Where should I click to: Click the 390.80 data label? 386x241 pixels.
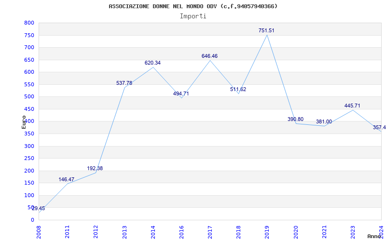point(295,119)
